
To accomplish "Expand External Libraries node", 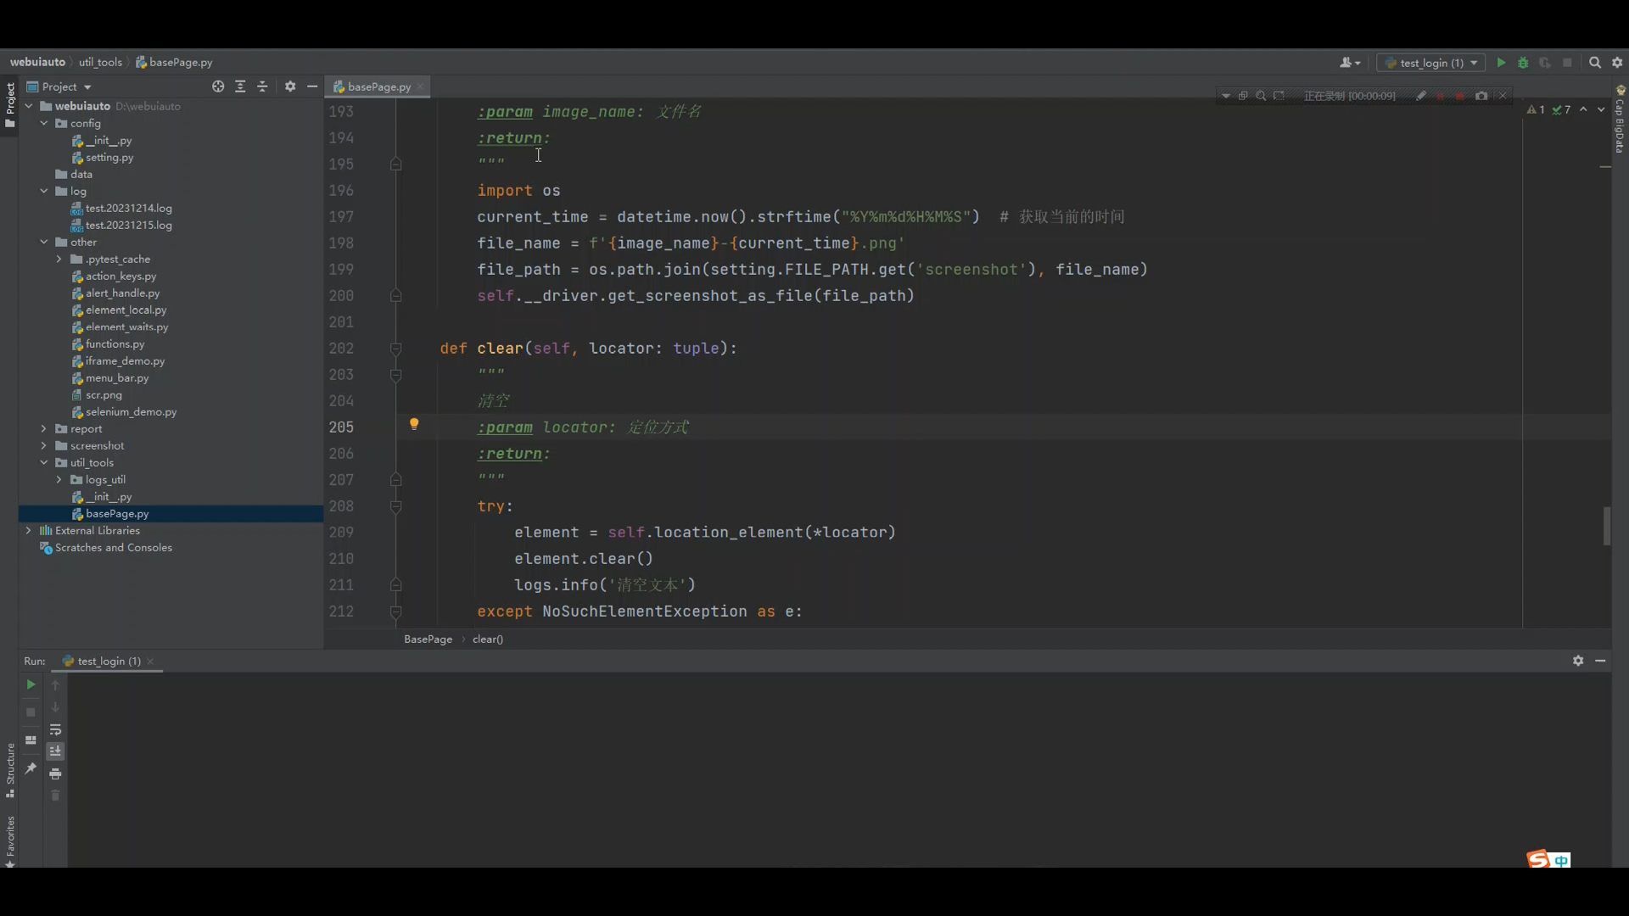I will click(29, 530).
